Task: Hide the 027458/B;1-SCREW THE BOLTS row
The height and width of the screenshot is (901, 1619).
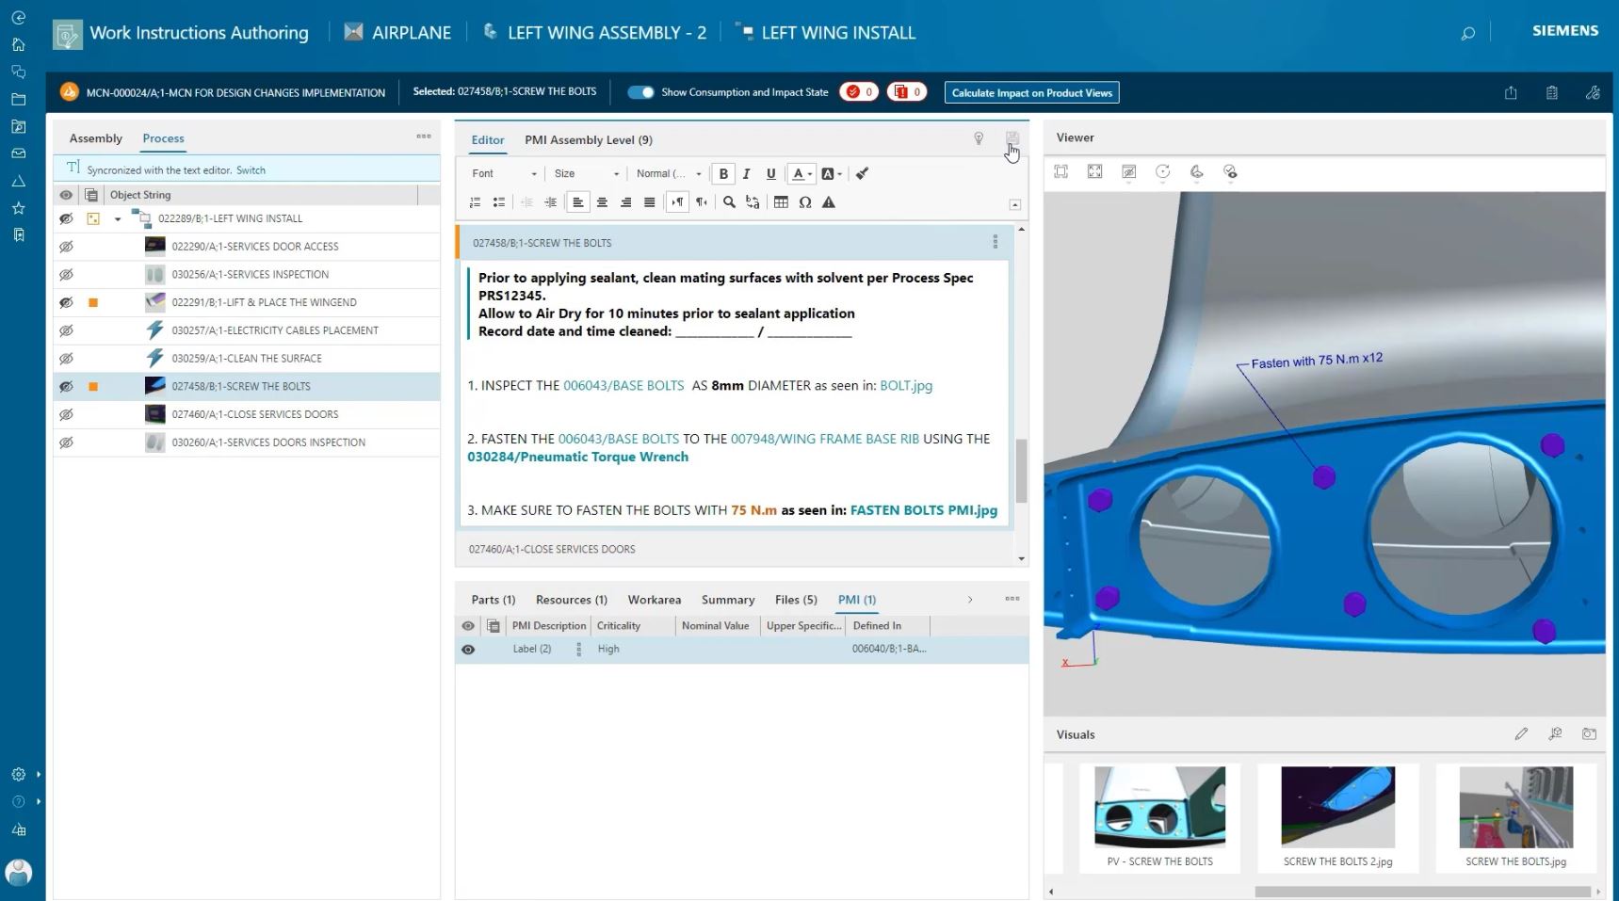Action: (66, 386)
